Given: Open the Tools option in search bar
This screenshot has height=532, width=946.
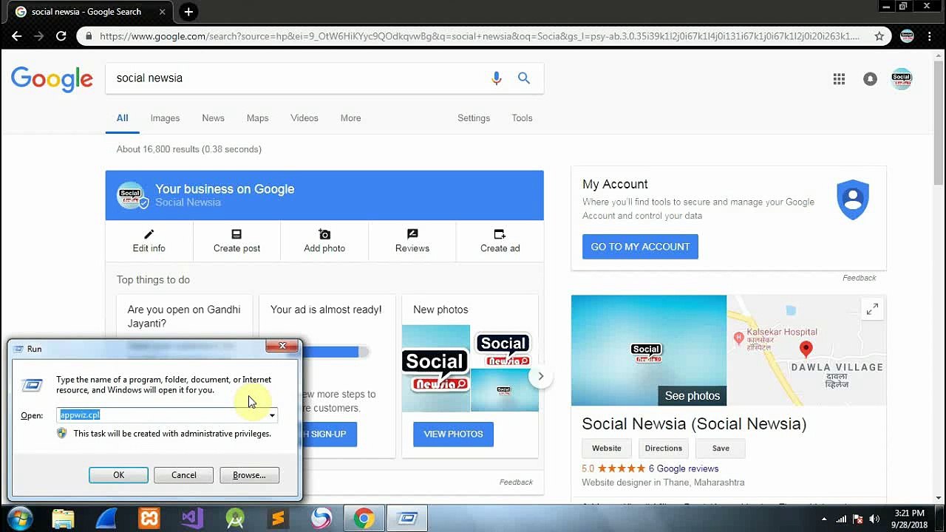Looking at the screenshot, I should [x=522, y=118].
